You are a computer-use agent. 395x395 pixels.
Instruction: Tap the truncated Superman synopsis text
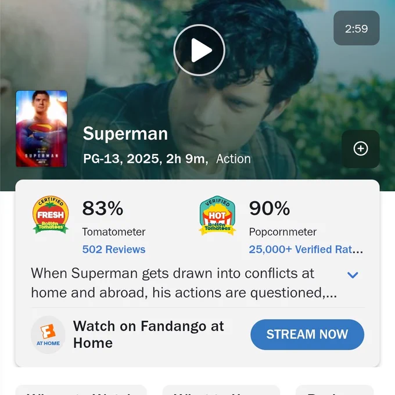[x=184, y=283]
